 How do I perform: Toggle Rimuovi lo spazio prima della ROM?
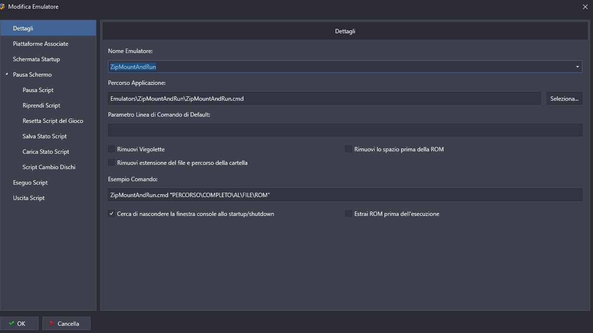(349, 149)
